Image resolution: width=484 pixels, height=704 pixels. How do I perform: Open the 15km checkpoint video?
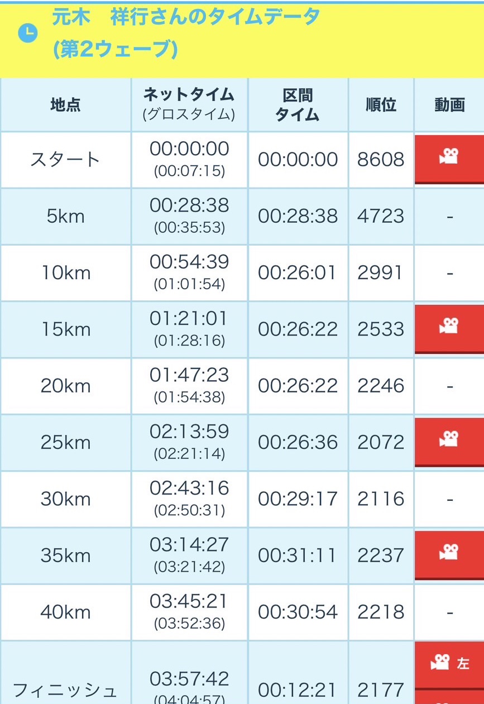click(x=449, y=327)
